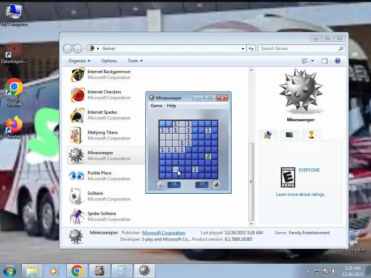
Task: Launch Solitaire cards icon
Action: point(76,196)
